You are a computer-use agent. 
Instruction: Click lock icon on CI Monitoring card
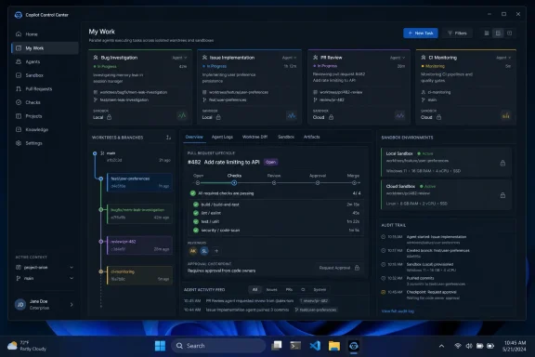438,117
